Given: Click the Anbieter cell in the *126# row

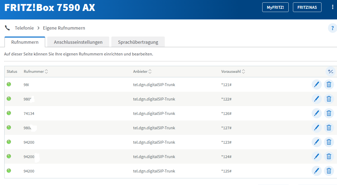Looking at the screenshot, I should tap(154, 114).
